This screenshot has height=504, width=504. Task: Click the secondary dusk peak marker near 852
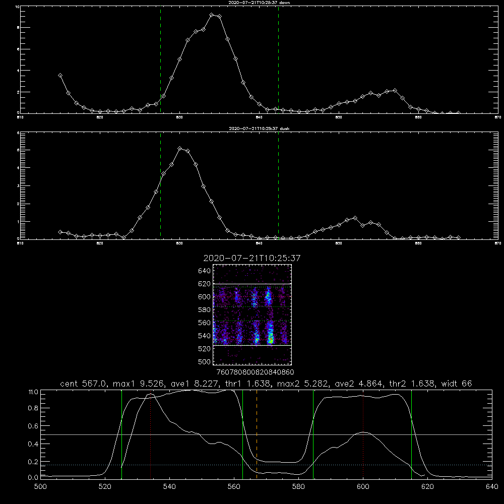355,218
